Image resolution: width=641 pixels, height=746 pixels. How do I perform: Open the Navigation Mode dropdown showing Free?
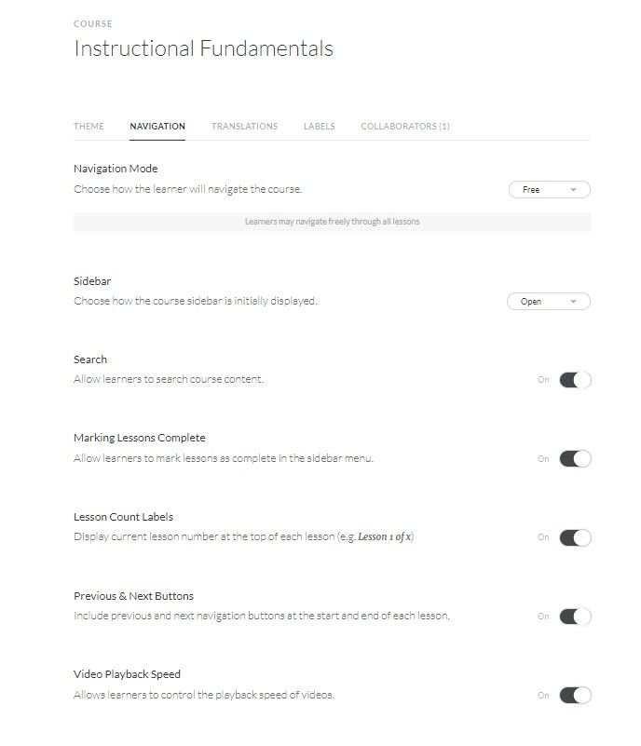click(x=549, y=190)
